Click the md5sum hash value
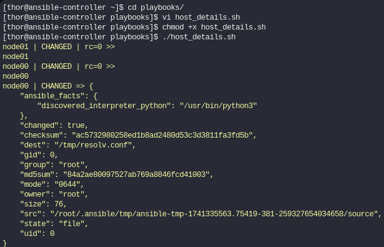384x247 pixels. pyautogui.click(x=136, y=174)
